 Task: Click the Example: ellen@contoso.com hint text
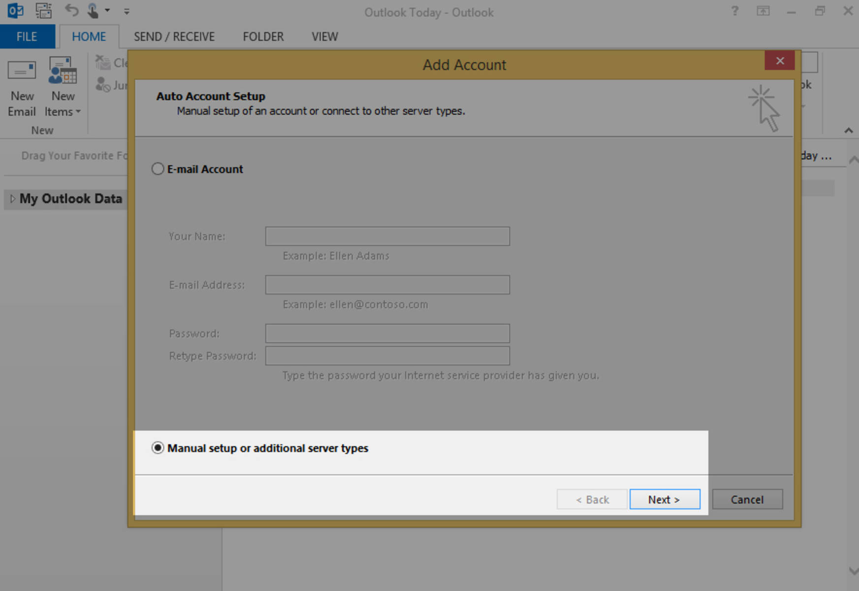point(355,304)
